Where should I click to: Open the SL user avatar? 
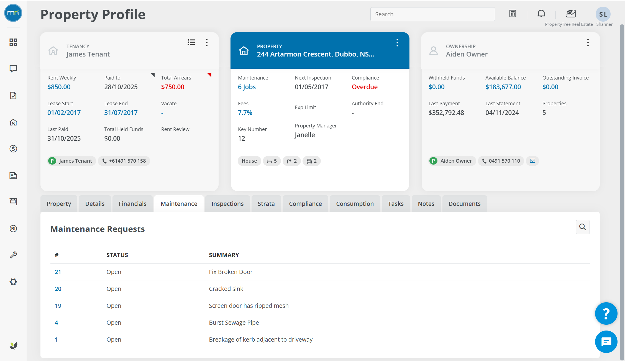pyautogui.click(x=603, y=14)
